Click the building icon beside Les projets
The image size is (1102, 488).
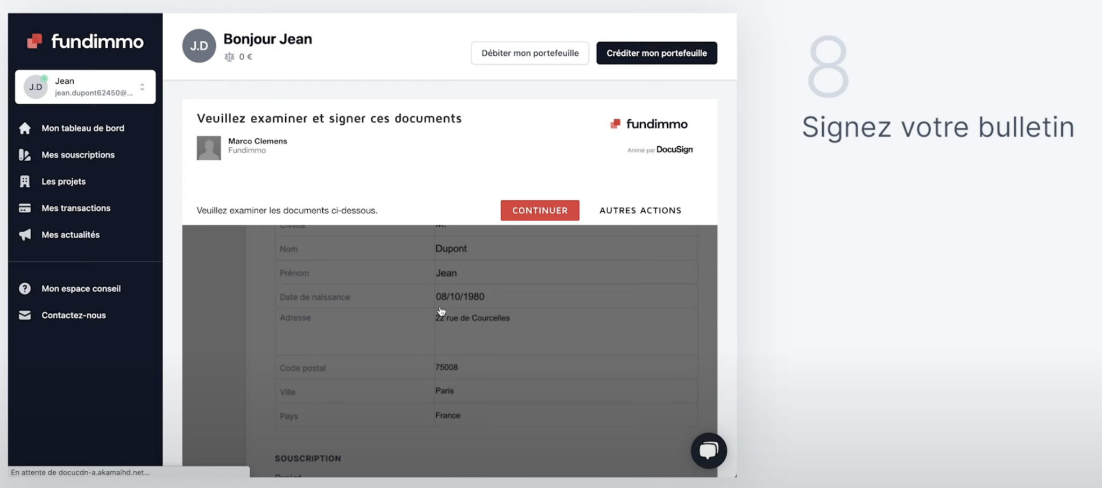click(25, 181)
